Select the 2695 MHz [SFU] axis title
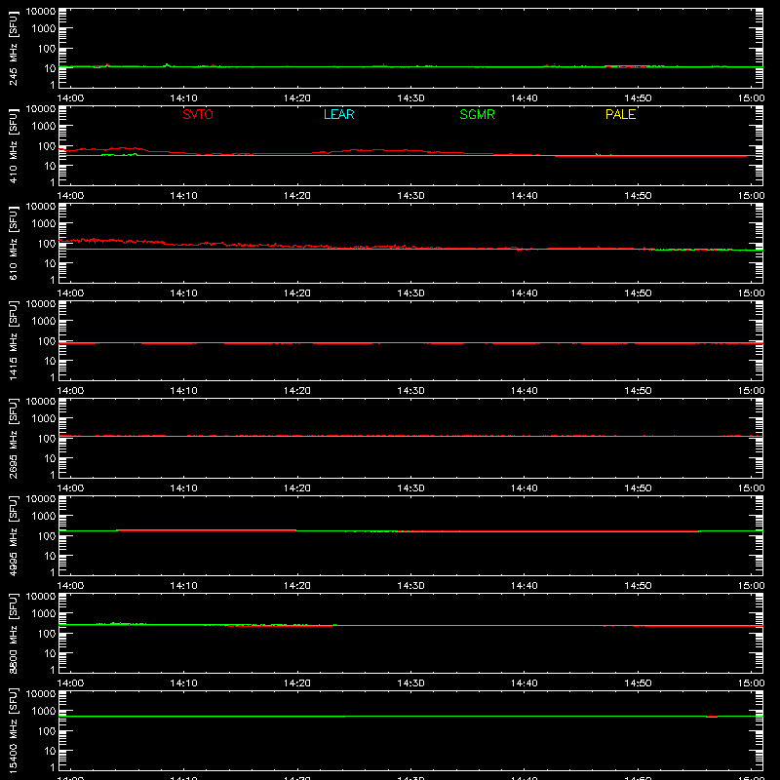The image size is (780, 780). 14,438
